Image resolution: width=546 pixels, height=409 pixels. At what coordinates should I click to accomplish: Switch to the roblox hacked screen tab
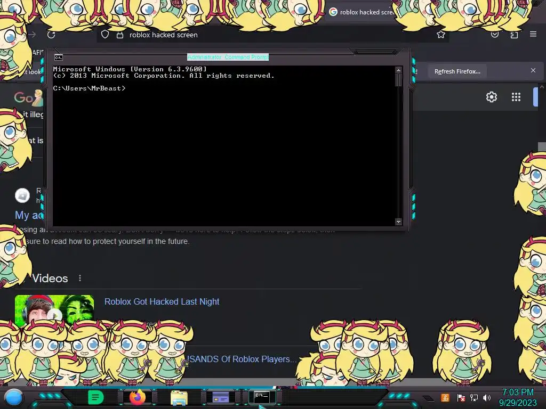click(x=362, y=12)
